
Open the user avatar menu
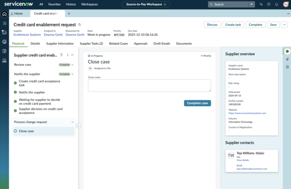(x=286, y=4)
